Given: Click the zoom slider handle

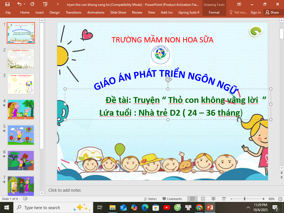Looking at the screenshot, I should (244, 199).
